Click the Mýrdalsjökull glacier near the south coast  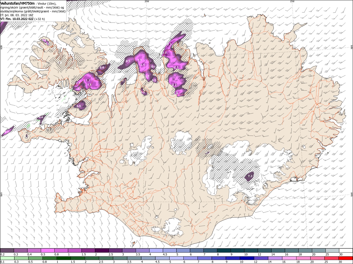click(172, 227)
